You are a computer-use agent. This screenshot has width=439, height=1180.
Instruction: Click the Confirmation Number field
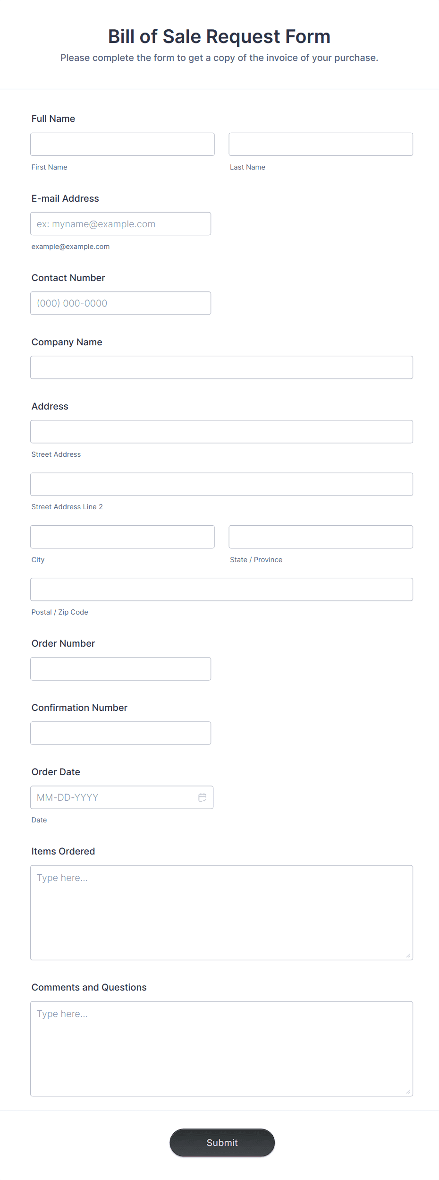120,733
